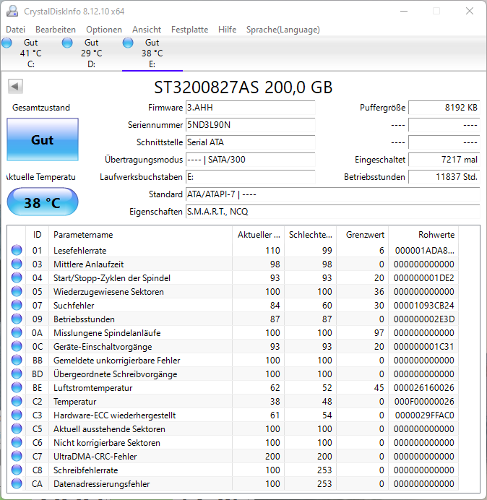Select the drive E: tab at 38 °C
The image size is (487, 500).
click(152, 53)
